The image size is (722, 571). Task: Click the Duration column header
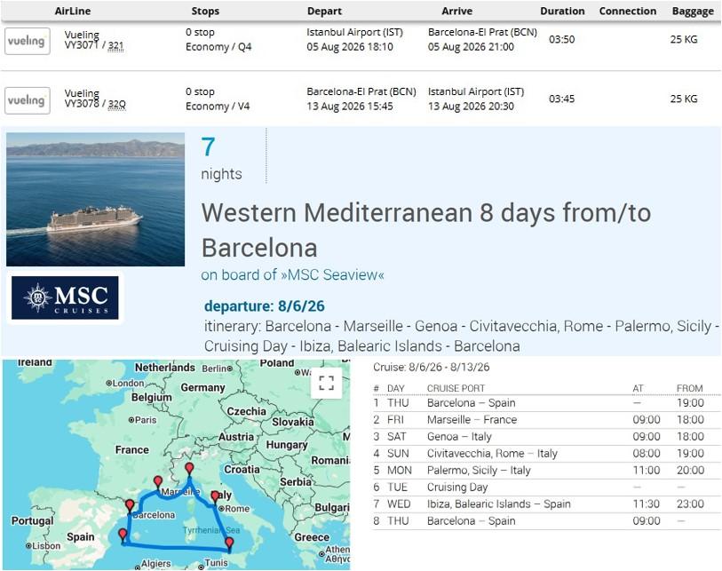[x=562, y=11]
